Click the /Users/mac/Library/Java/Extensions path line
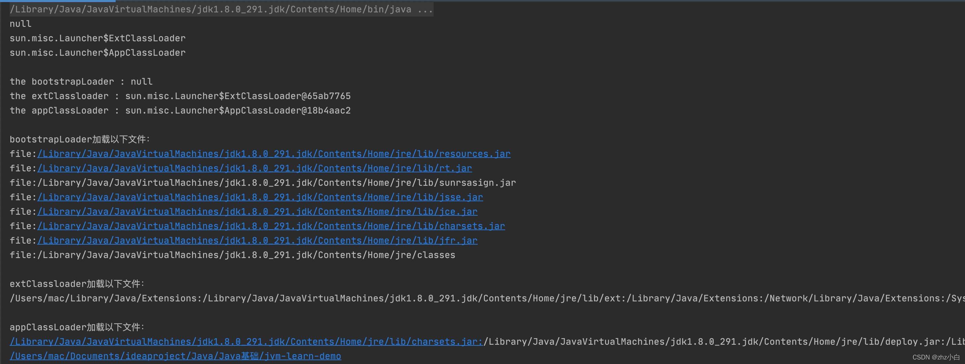This screenshot has width=965, height=364. pyautogui.click(x=487, y=299)
